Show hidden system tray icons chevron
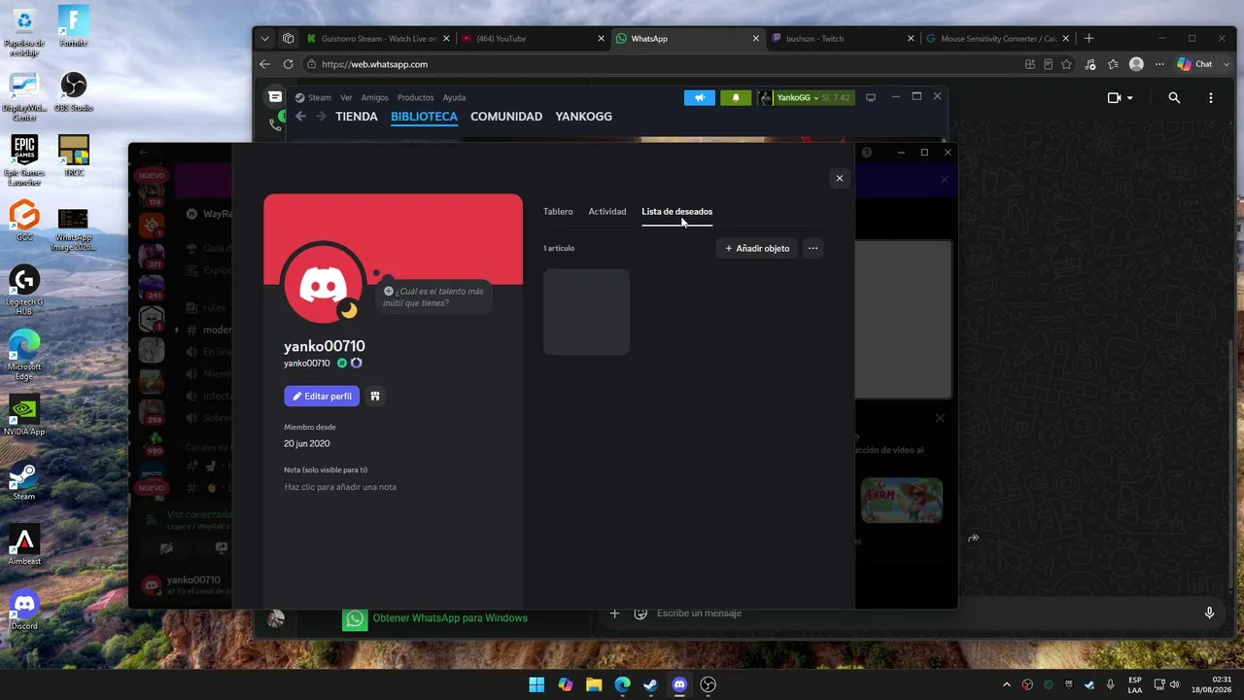The image size is (1244, 700). [x=1006, y=684]
